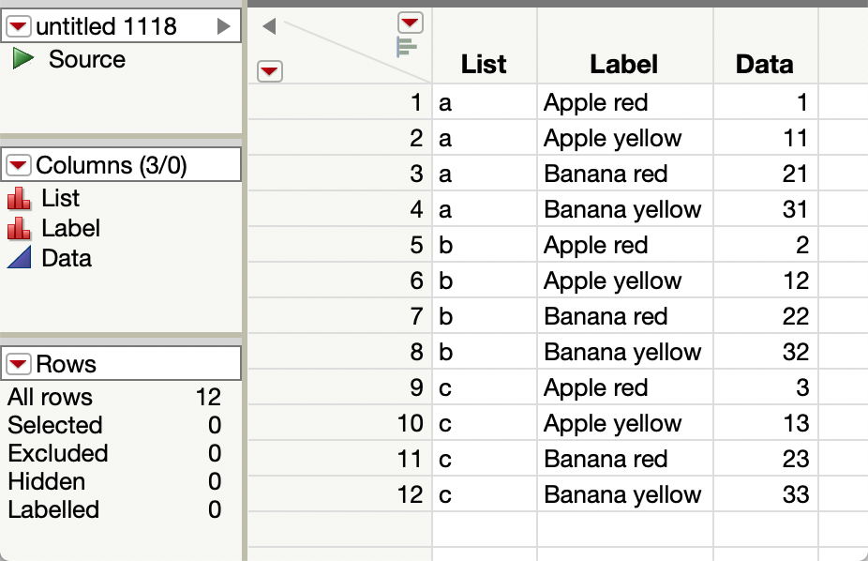Run the Source script green triangle
This screenshot has width=868, height=561.
click(x=23, y=60)
